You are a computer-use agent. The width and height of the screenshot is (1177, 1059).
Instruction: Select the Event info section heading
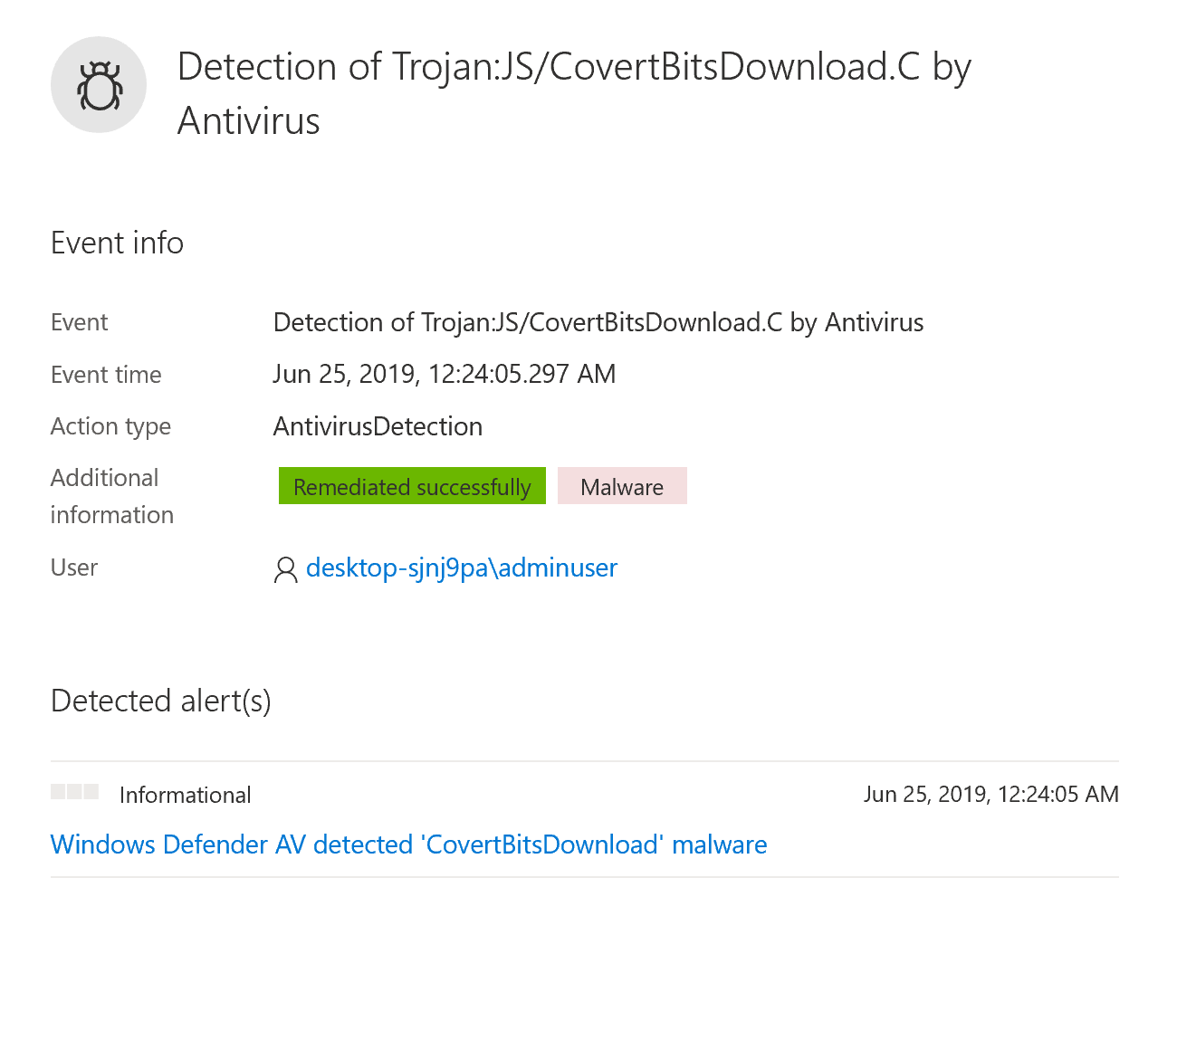click(x=118, y=243)
